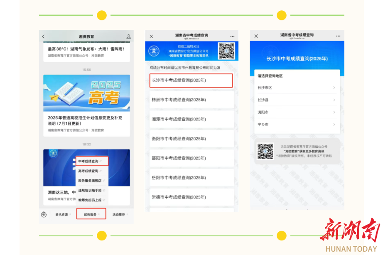This screenshot has height=255, width=383.
Task: Tap QR code in middle page banner
Action: click(226, 51)
